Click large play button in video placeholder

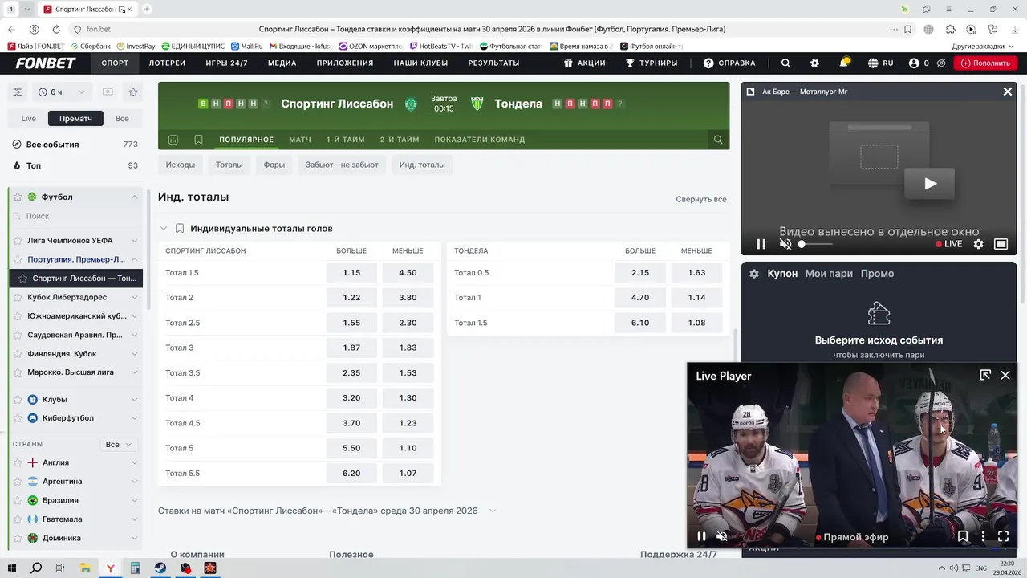(x=930, y=184)
